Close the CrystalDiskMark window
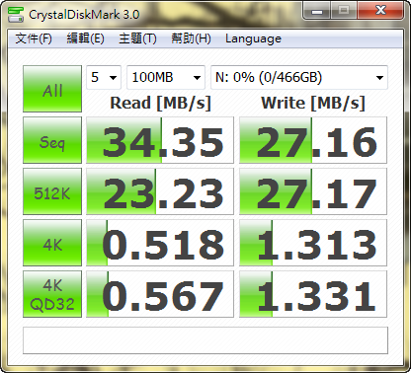 [x=380, y=11]
